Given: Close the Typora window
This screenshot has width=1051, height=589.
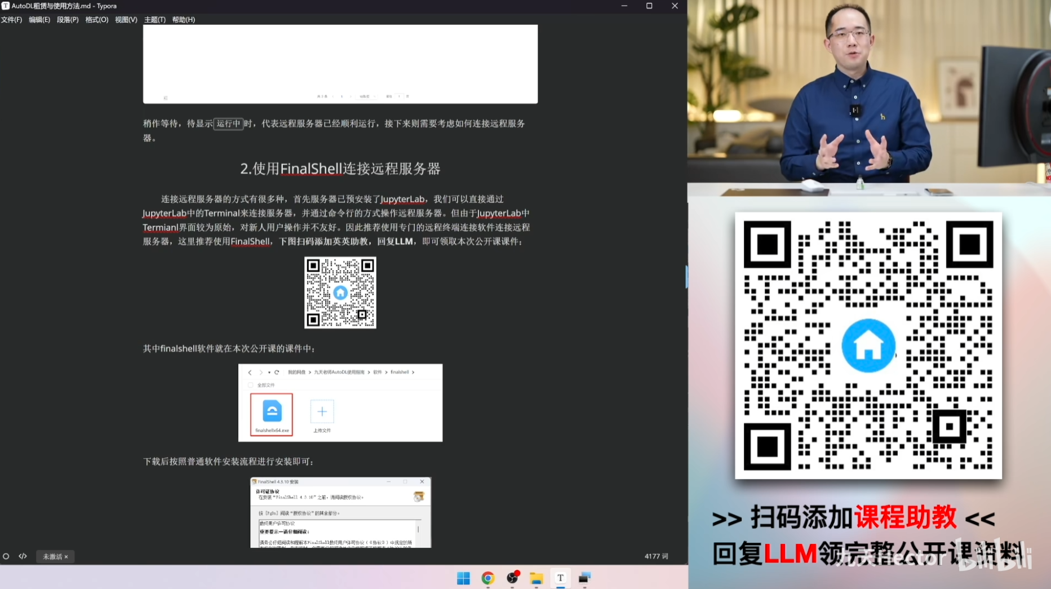Looking at the screenshot, I should (x=675, y=6).
